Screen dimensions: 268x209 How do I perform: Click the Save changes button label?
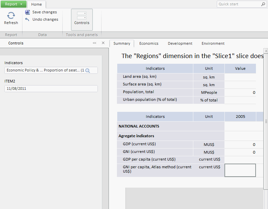pos(45,12)
